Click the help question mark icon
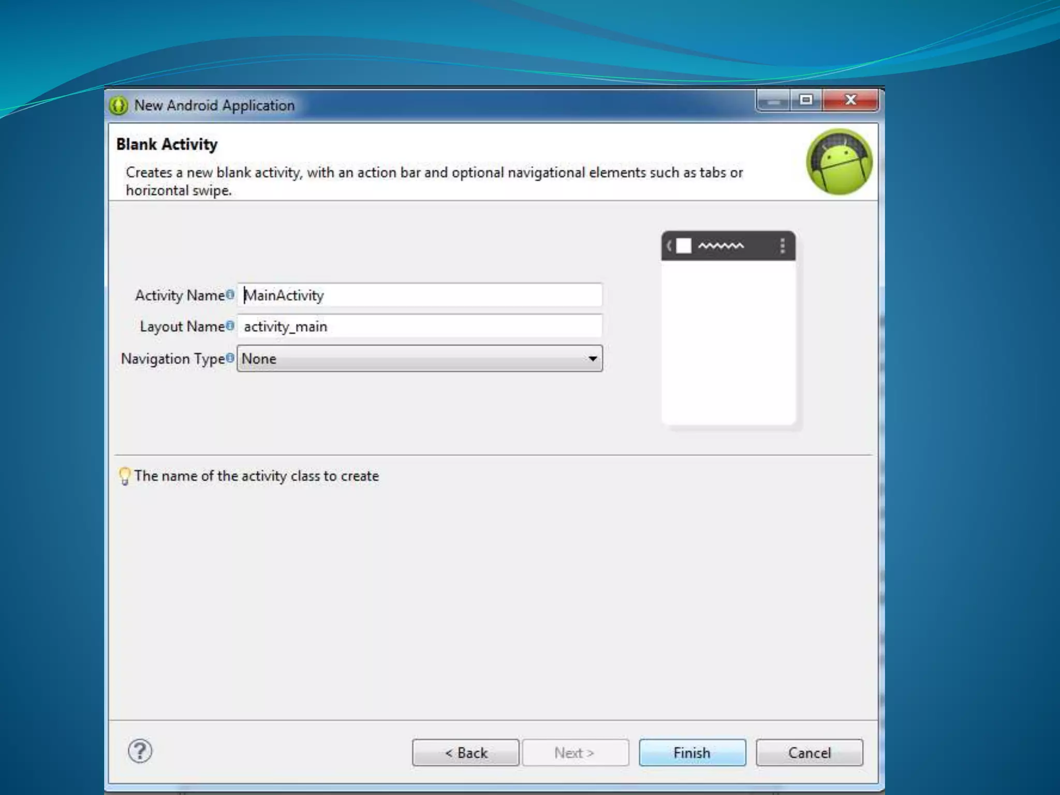This screenshot has height=795, width=1060. click(x=140, y=751)
